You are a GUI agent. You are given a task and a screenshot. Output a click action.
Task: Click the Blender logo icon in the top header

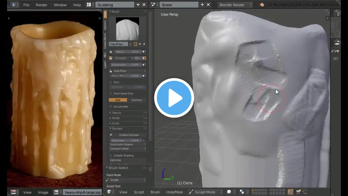262,5
